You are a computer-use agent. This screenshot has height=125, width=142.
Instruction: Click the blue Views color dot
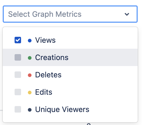coord(30,41)
